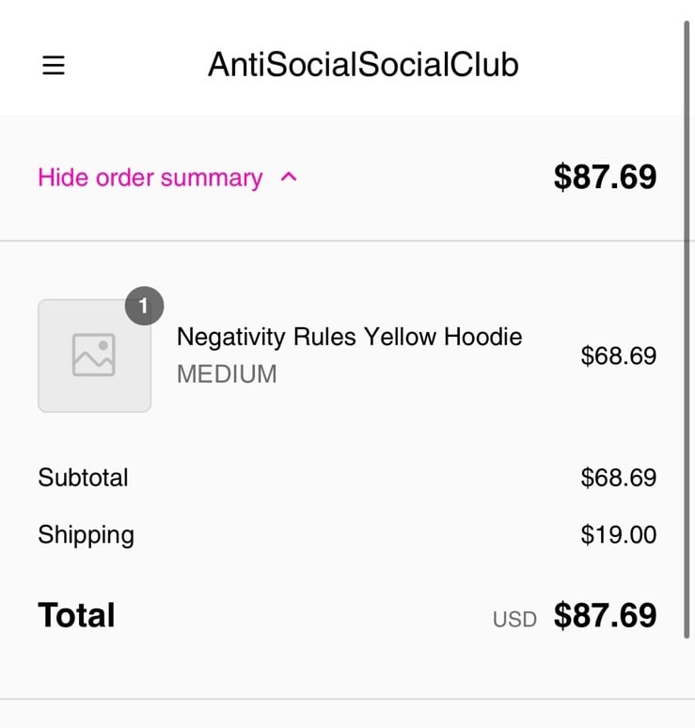Viewport: 695px width, 728px height.
Task: Click the subtotal amount $68.69
Action: click(619, 478)
